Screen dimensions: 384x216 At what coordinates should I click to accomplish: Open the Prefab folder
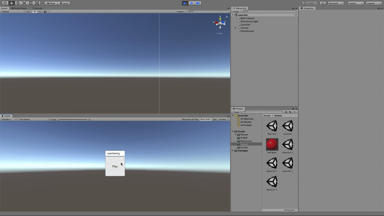coord(244,138)
